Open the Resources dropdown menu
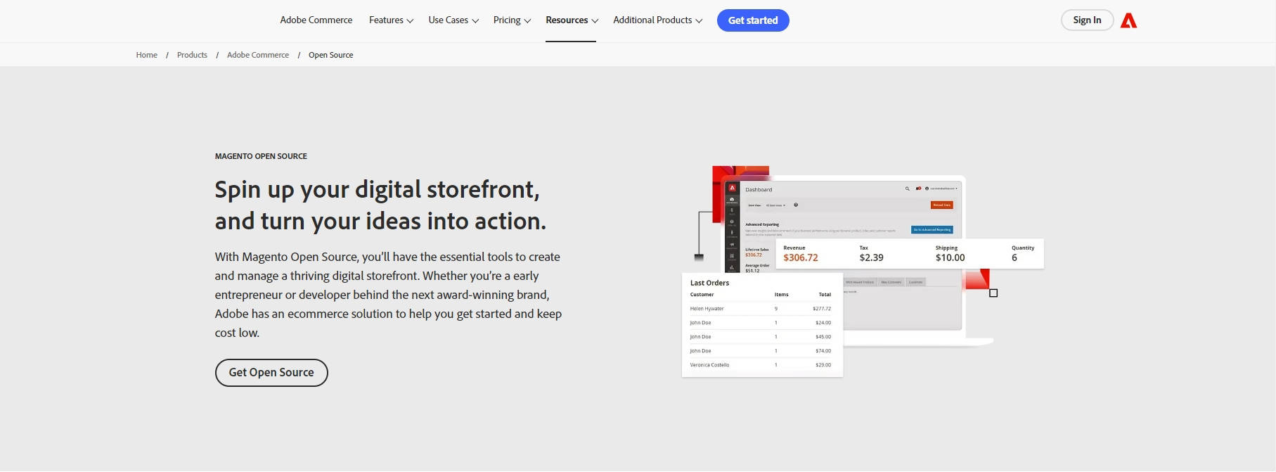The image size is (1276, 472). (x=571, y=20)
